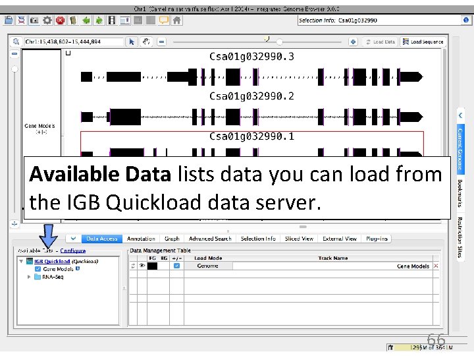Click the first gray square toolbar icon
The width and height of the screenshot is (474, 356).
[x=138, y=20]
